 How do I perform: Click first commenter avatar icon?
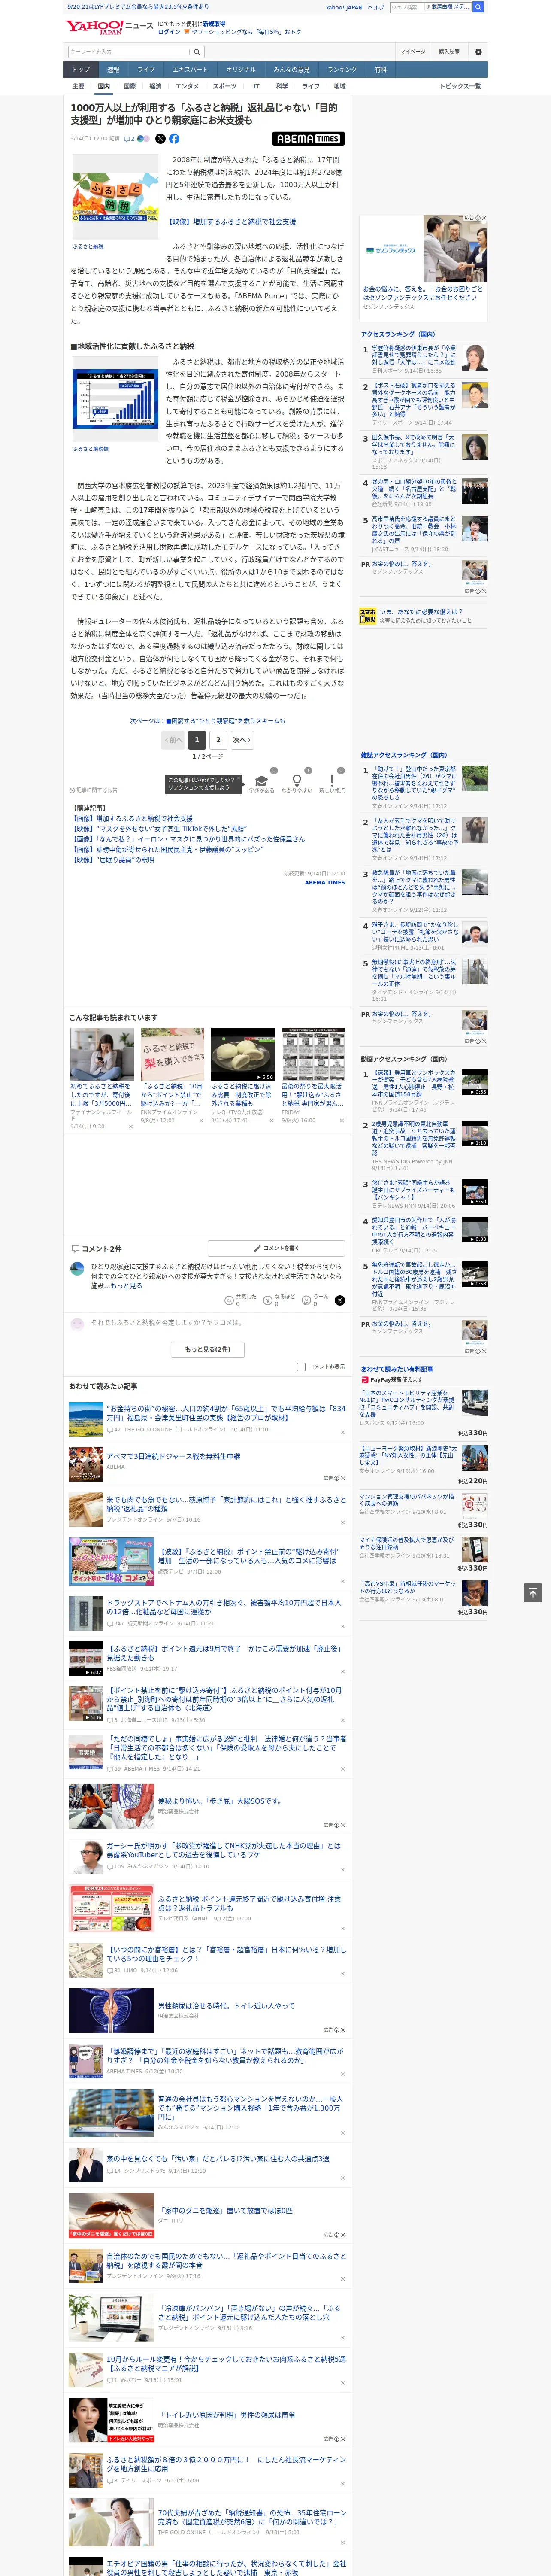pos(77,1269)
